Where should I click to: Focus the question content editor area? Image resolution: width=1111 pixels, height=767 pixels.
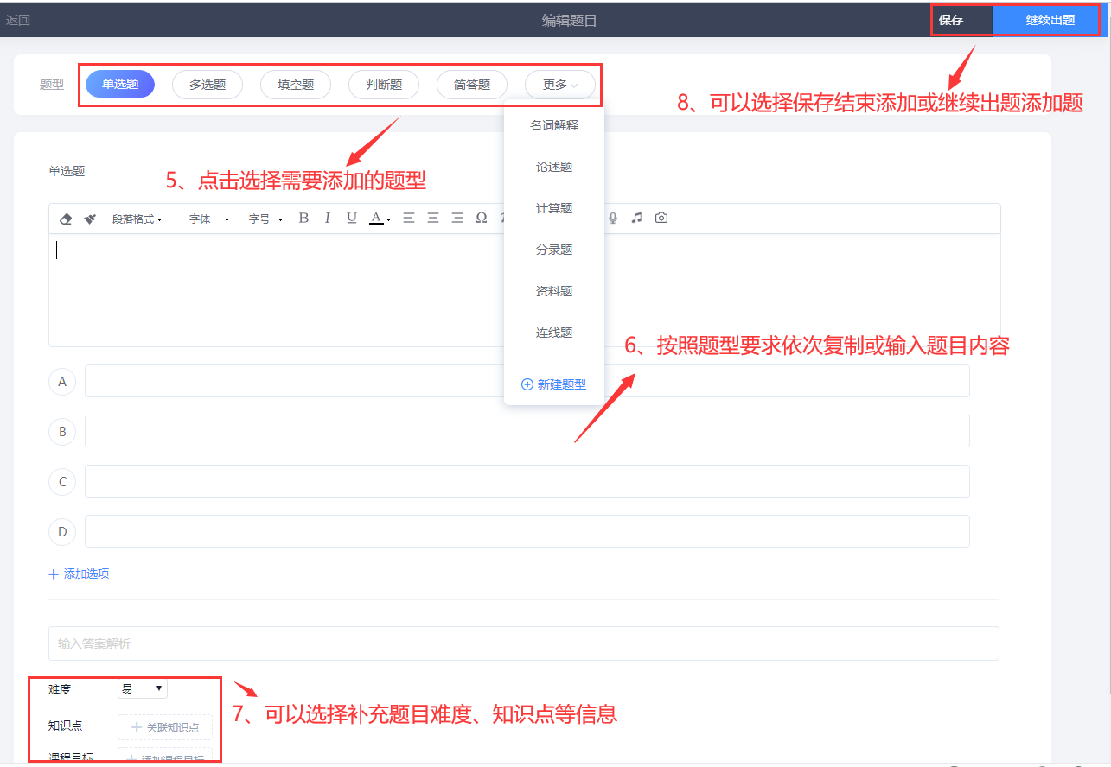pos(524,290)
